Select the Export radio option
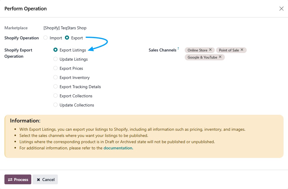This screenshot has width=288, height=189. coord(67,38)
